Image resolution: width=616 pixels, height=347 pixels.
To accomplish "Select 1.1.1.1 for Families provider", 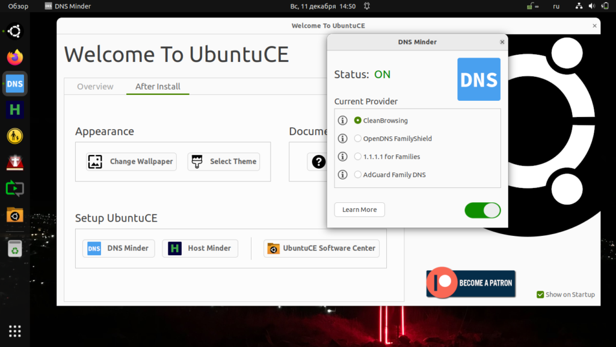I will tap(357, 156).
